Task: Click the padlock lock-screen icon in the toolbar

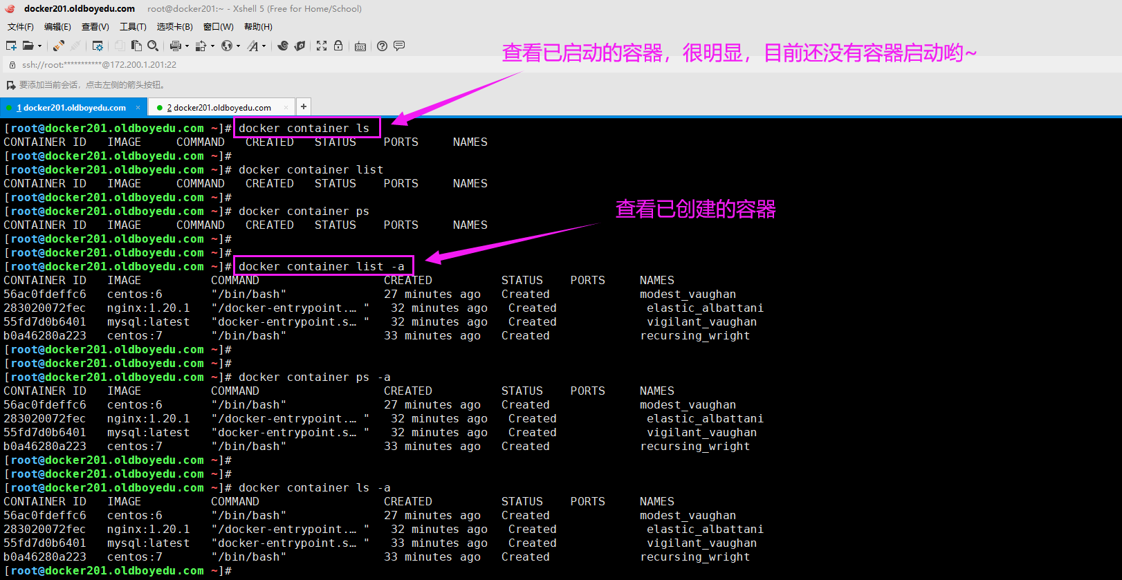Action: tap(338, 46)
